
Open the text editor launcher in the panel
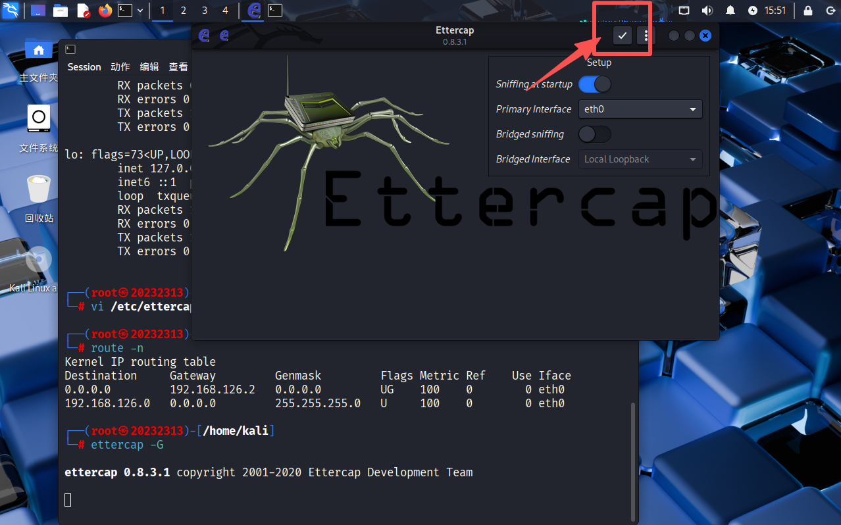[83, 11]
